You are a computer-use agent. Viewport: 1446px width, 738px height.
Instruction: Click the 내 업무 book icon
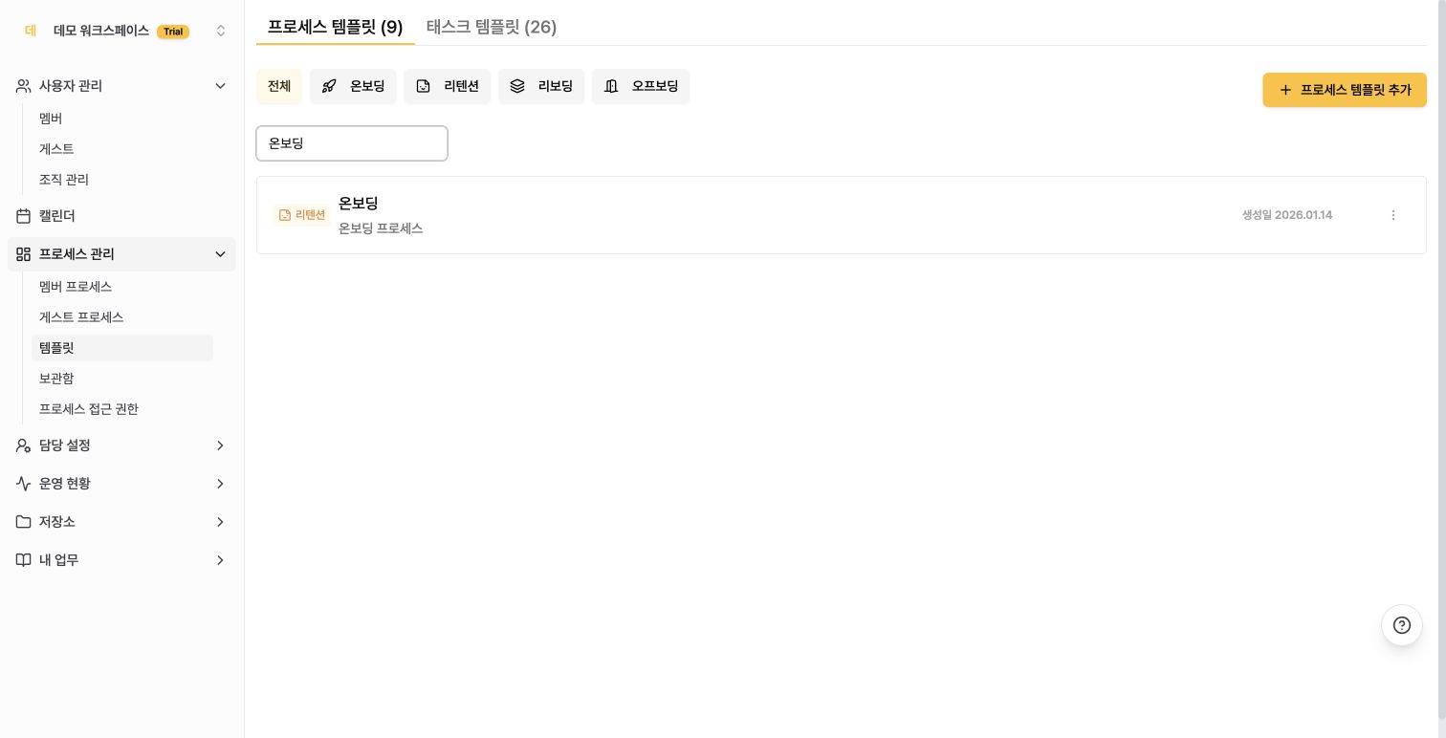[x=24, y=560]
